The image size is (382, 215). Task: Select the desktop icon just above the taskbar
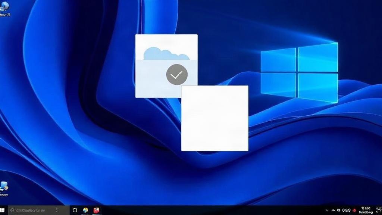(x=4, y=188)
